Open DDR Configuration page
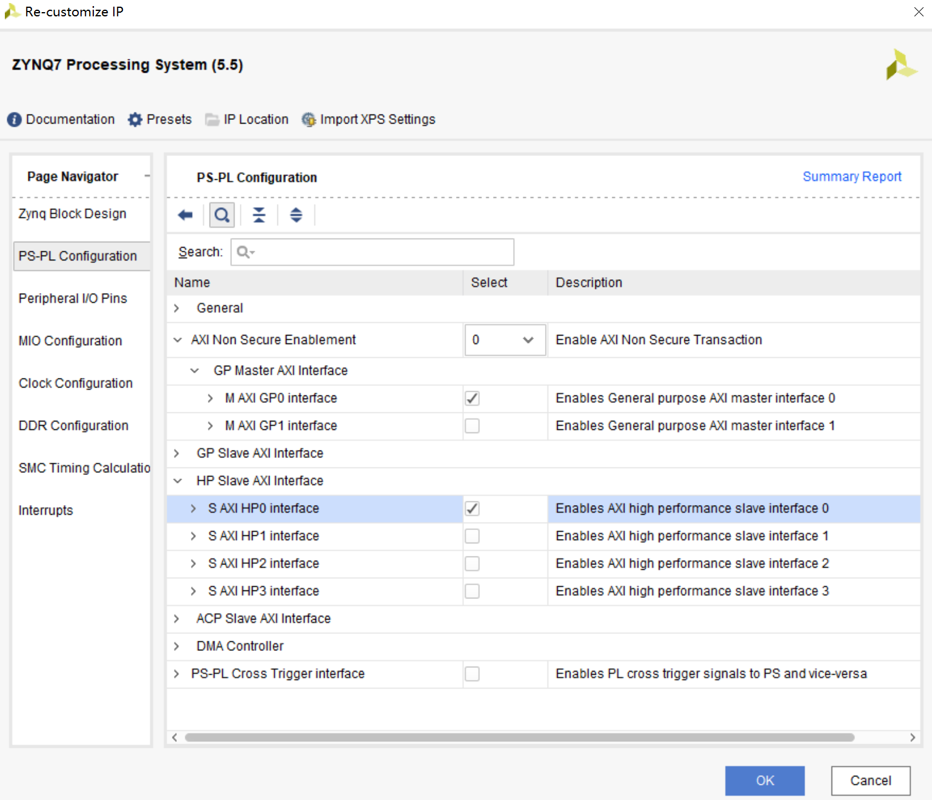 pyautogui.click(x=73, y=426)
